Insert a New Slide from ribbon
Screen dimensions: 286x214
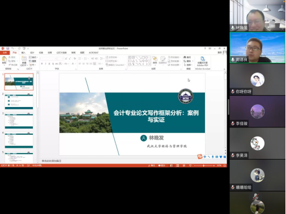[24, 61]
